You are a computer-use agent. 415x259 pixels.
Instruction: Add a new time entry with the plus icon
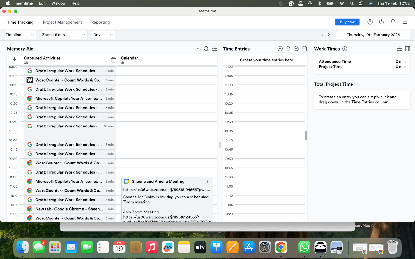click(280, 49)
